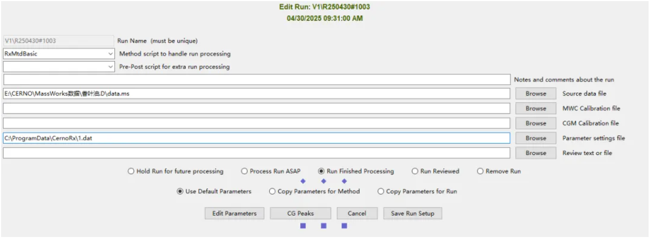The width and height of the screenshot is (652, 241).
Task: Browse for the Source data file
Action: 535,94
